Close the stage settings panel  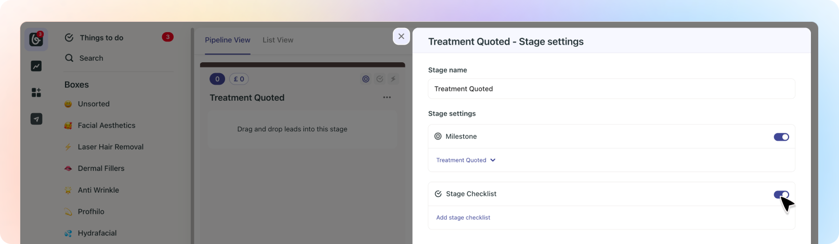401,36
